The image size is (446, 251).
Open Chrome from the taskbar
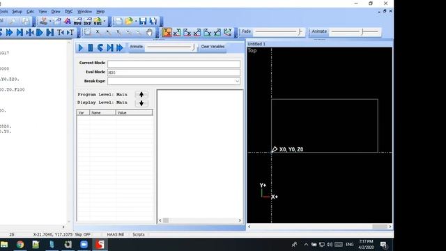tap(20, 245)
